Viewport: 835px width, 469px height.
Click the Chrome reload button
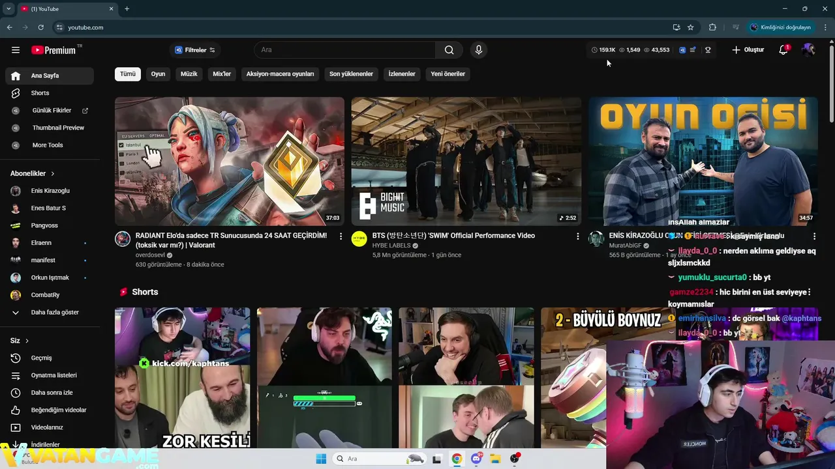coord(40,27)
